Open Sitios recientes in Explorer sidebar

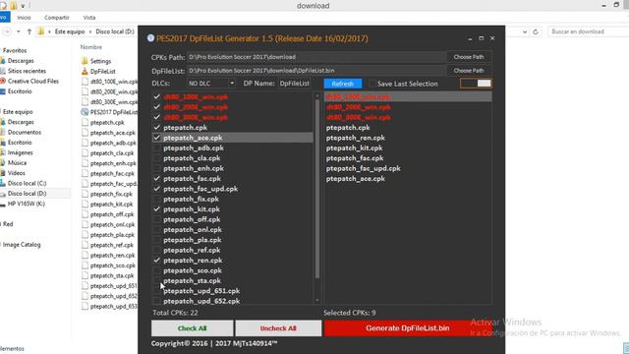27,71
